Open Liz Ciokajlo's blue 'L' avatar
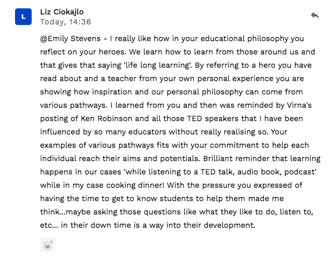This screenshot has height=260, width=335. tap(23, 17)
